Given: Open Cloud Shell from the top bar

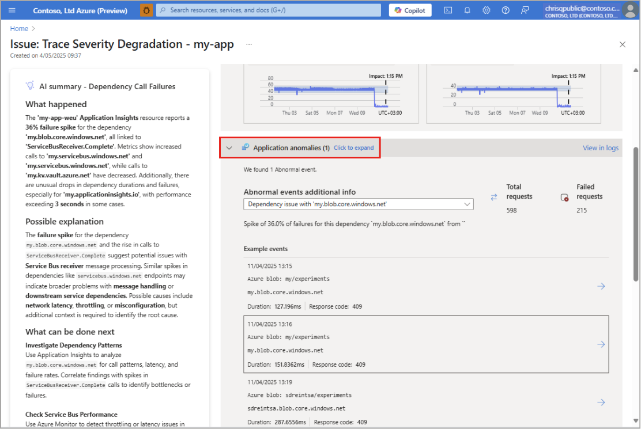Looking at the screenshot, I should coord(448,10).
